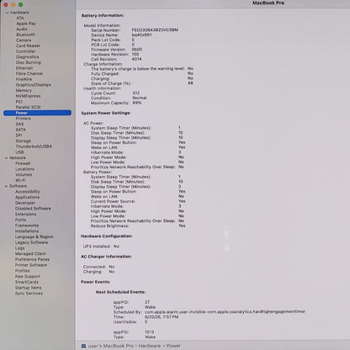Open the Camera entry
This screenshot has width=350, height=350.
tap(24, 40)
